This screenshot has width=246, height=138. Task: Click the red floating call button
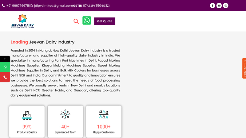point(5,77)
